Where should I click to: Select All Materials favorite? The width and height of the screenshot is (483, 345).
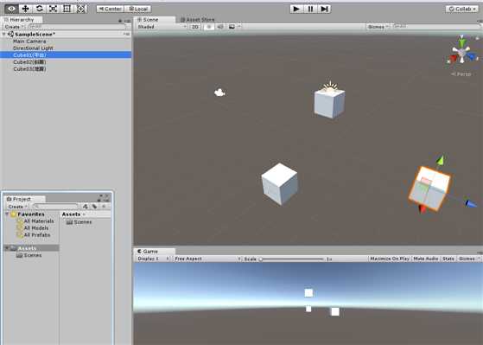click(39, 220)
